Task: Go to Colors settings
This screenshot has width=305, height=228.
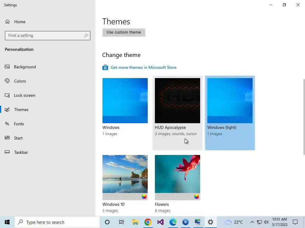Action: point(48,81)
